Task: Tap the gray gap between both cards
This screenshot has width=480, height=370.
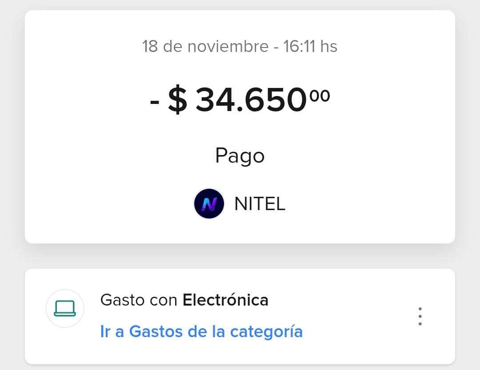Action: [240, 256]
